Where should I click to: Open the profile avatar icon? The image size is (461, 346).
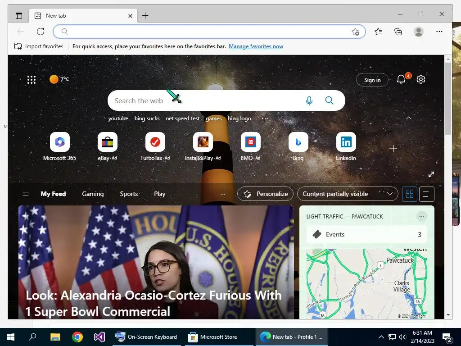point(418,32)
